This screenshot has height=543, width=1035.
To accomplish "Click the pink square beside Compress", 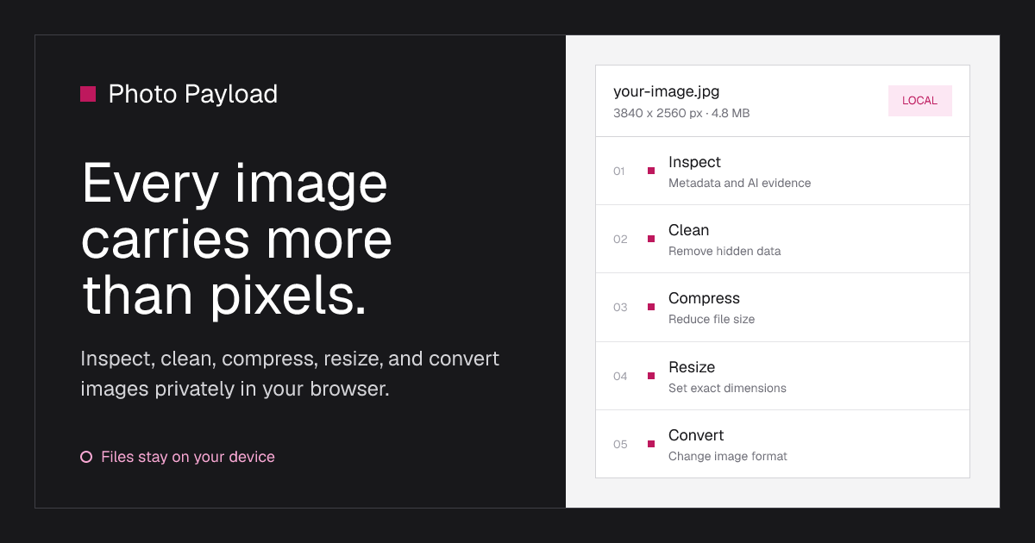I will (651, 307).
